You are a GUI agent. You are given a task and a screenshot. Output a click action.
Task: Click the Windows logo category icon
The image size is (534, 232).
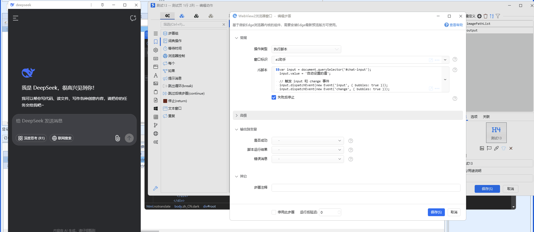point(156,108)
